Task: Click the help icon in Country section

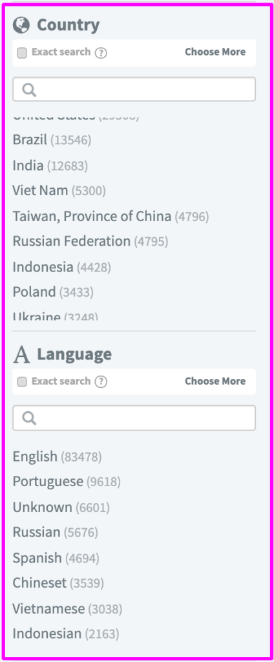Action: point(101,53)
